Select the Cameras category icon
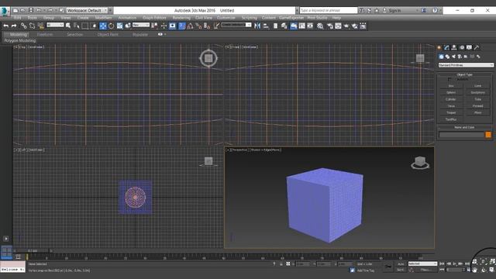The width and height of the screenshot is (496, 279). pos(460,57)
